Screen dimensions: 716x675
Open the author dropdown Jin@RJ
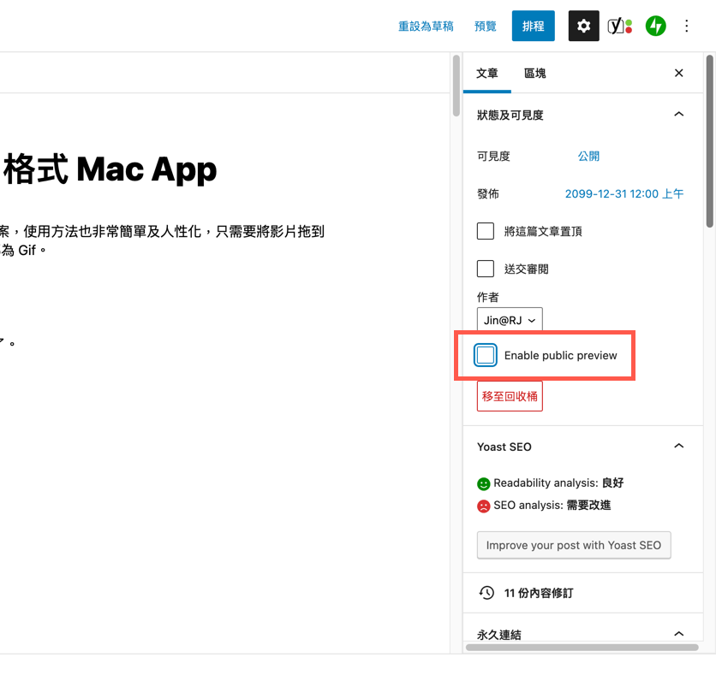pos(510,320)
